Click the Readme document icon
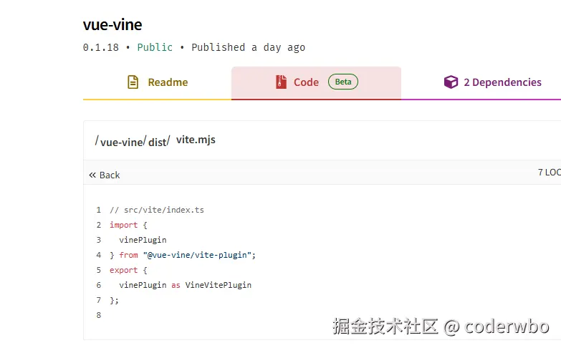This screenshot has width=561, height=348. point(133,82)
